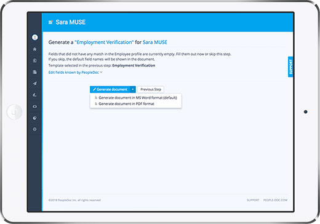Screen dimensions: 320x224
Task: Choose Generate document in PDF format
Action: coord(136,104)
